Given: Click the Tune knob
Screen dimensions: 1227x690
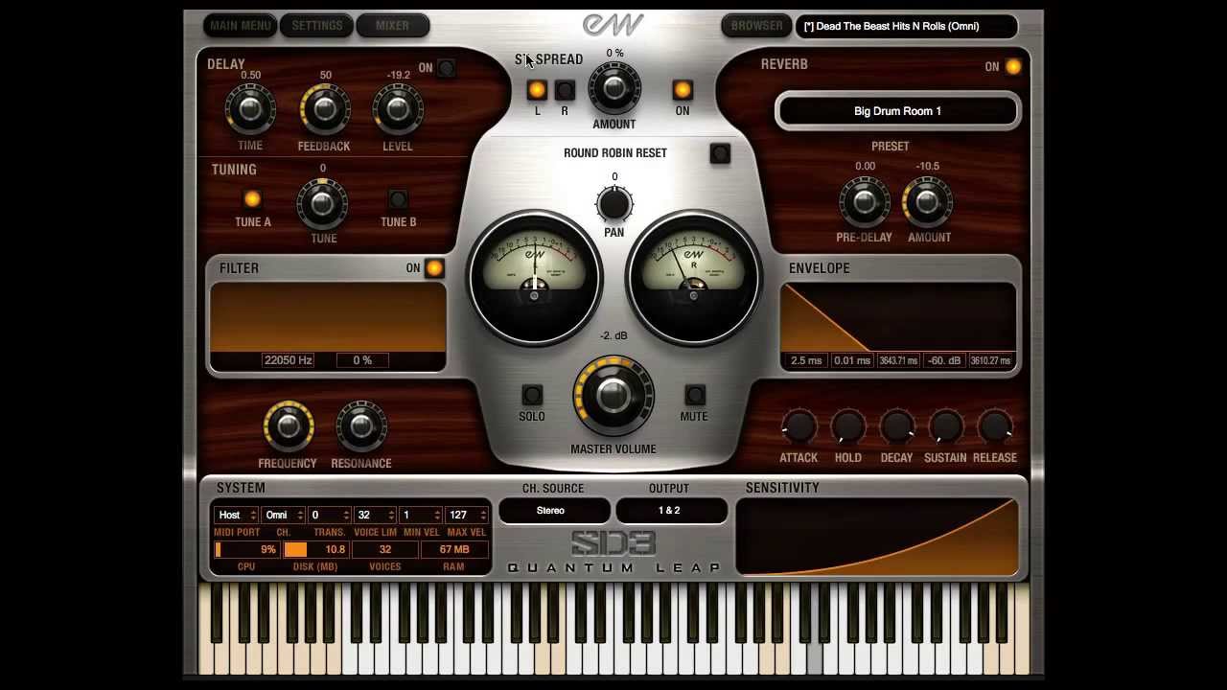Looking at the screenshot, I should tap(323, 202).
